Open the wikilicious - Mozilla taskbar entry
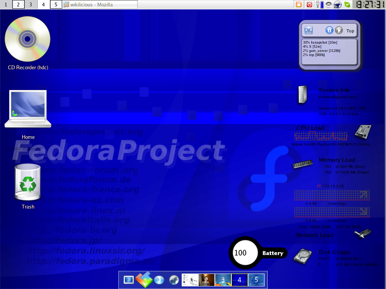 [100, 5]
